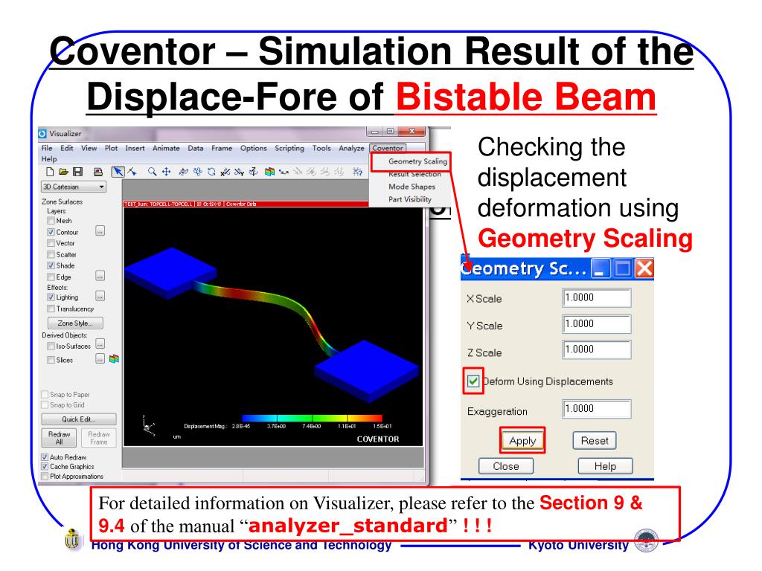Select the Z-axis rotate tool
This screenshot has width=762, height=571.
pos(253,172)
